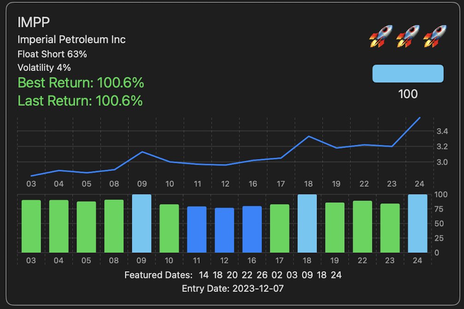Click the green bar for date 17
The height and width of the screenshot is (309, 464).
point(280,228)
